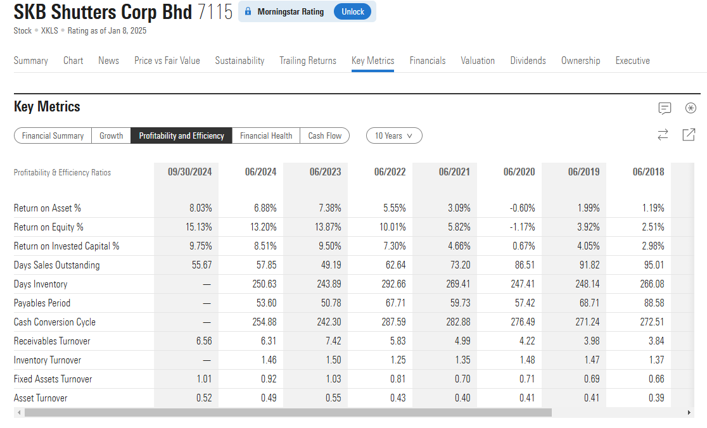The height and width of the screenshot is (428, 707).
Task: Click the 15.13% Return on Equity value
Action: tap(199, 227)
